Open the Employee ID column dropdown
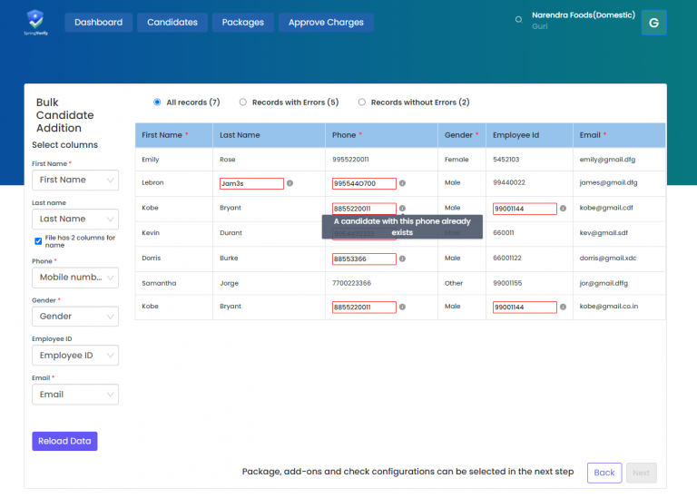 (75, 356)
